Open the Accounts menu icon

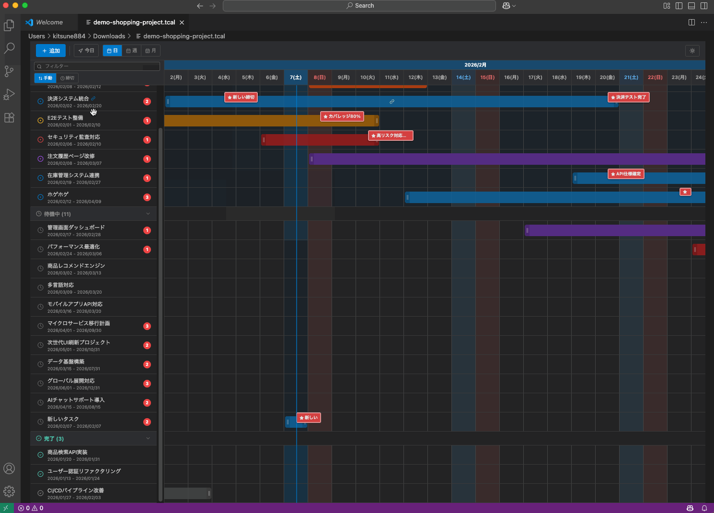9,468
